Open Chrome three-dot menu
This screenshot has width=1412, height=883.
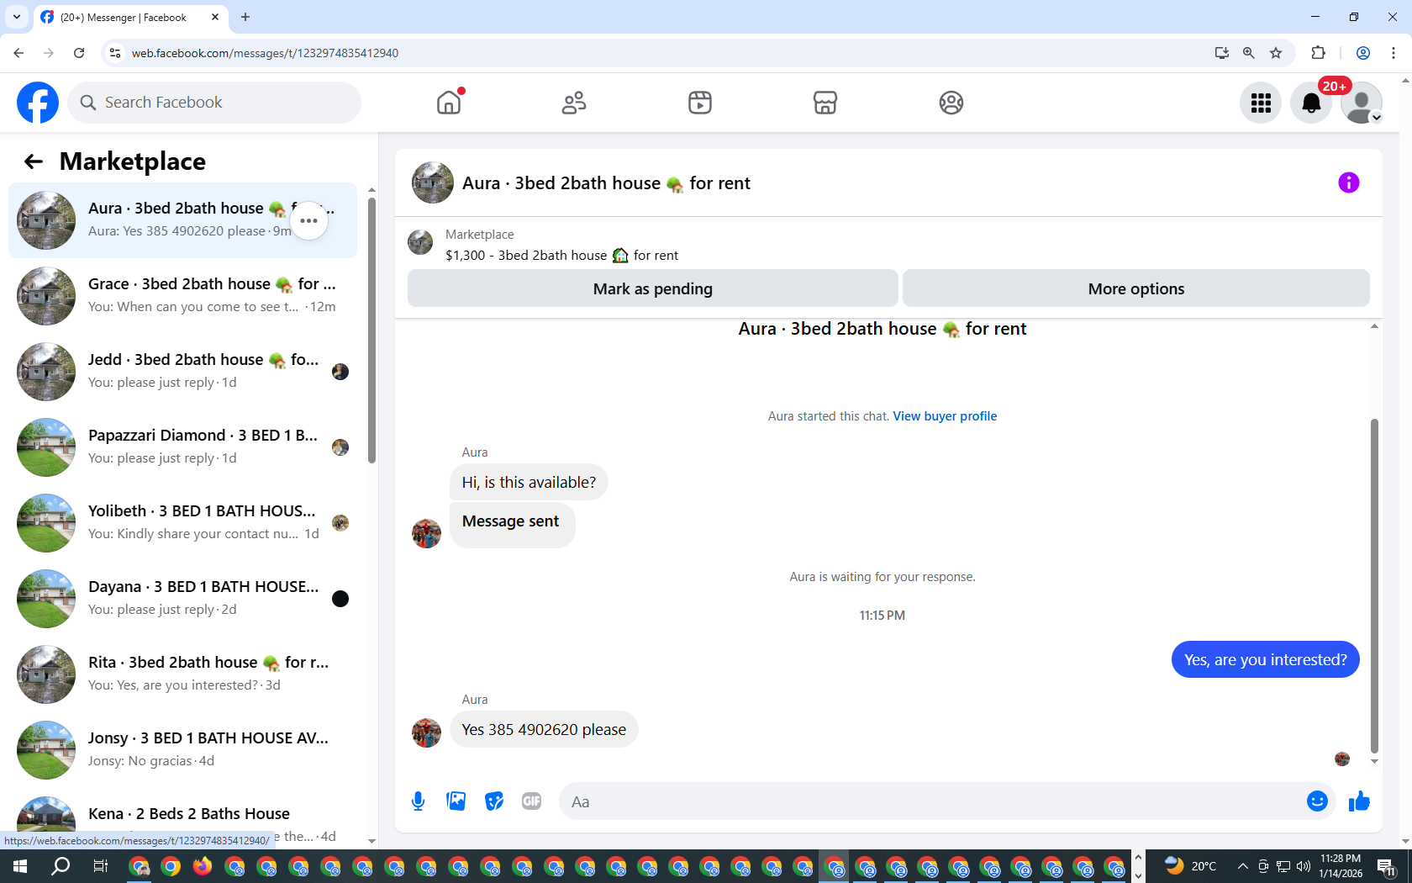[x=1394, y=53]
